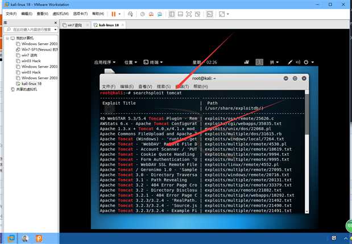Click the terminal scrollbar down arrow
This screenshot has width=352, height=244.
307,212
